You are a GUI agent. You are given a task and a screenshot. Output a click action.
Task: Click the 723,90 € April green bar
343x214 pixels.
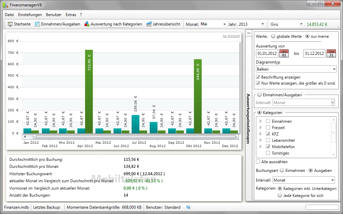pyautogui.click(x=89, y=92)
